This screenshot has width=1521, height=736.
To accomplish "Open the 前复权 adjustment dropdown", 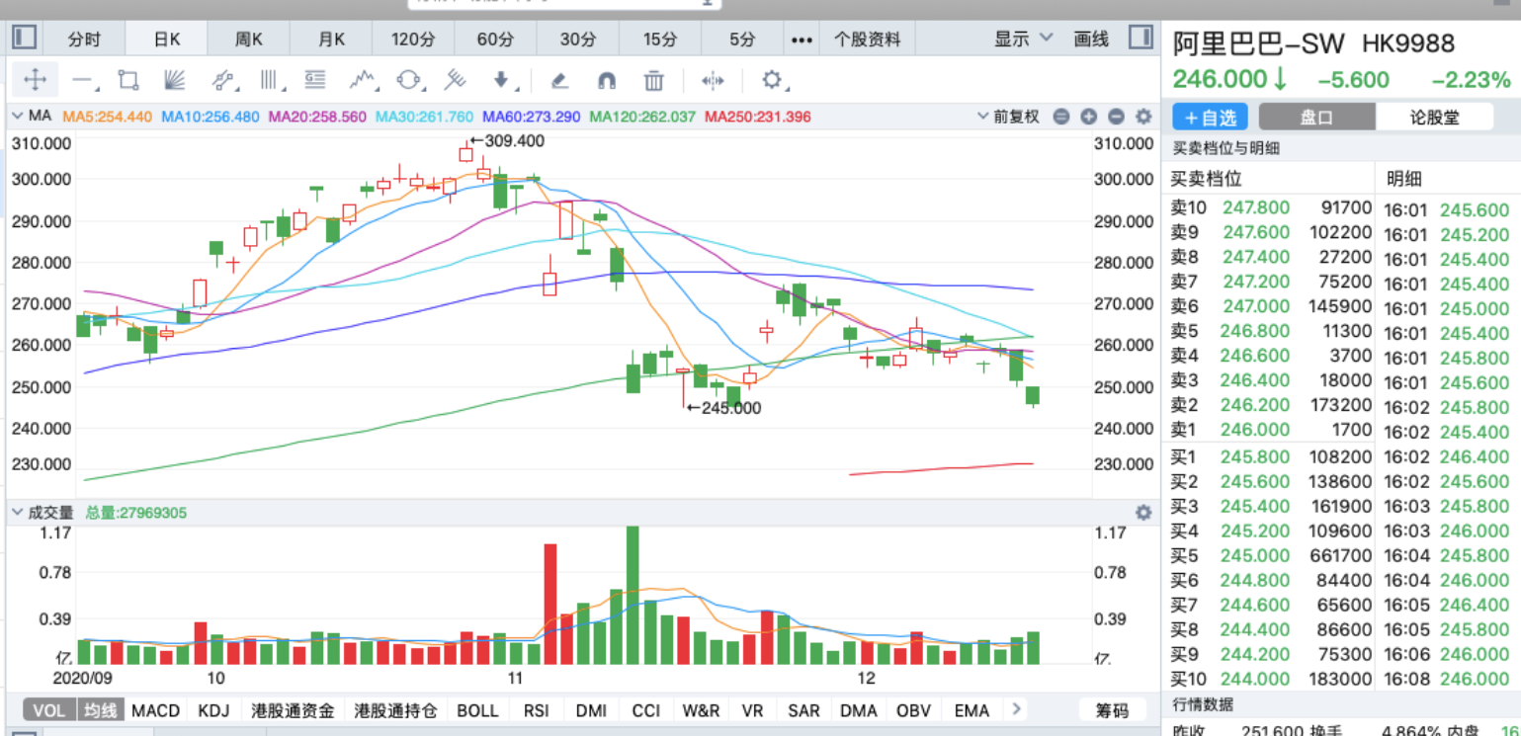I will [x=1009, y=117].
